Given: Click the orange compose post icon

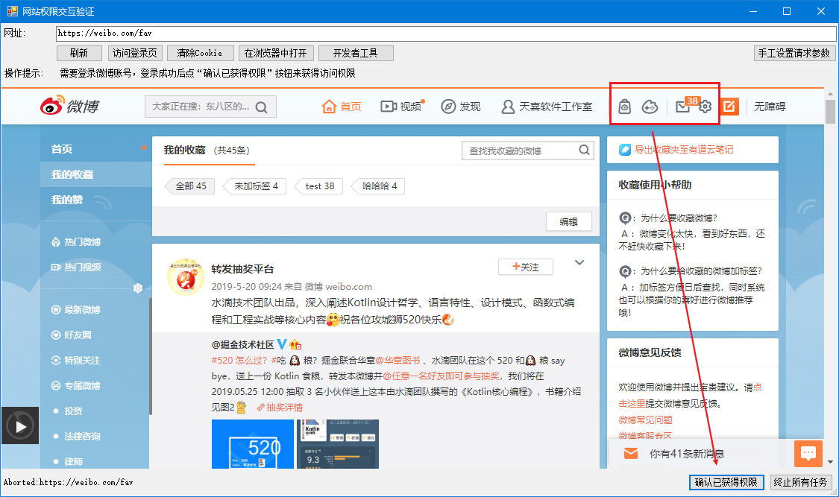Looking at the screenshot, I should coord(729,107).
